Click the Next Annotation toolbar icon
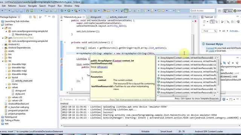241x135 pixels. point(145,11)
